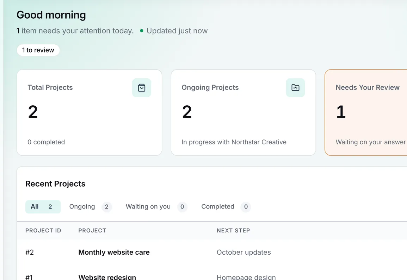Click the NEXT STEP column header
Viewport: 407px width, 280px height.
click(233, 230)
